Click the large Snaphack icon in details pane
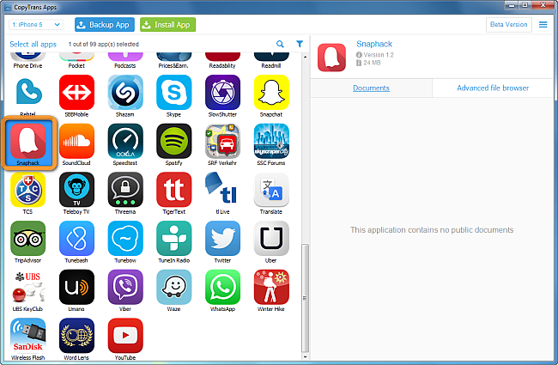Image resolution: width=558 pixels, height=365 pixels. (x=331, y=58)
